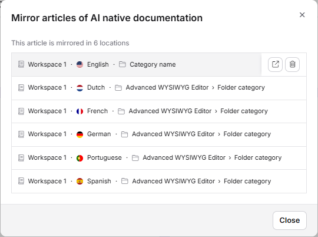
Task: Click the Germany flag beside German
Action: pos(79,134)
